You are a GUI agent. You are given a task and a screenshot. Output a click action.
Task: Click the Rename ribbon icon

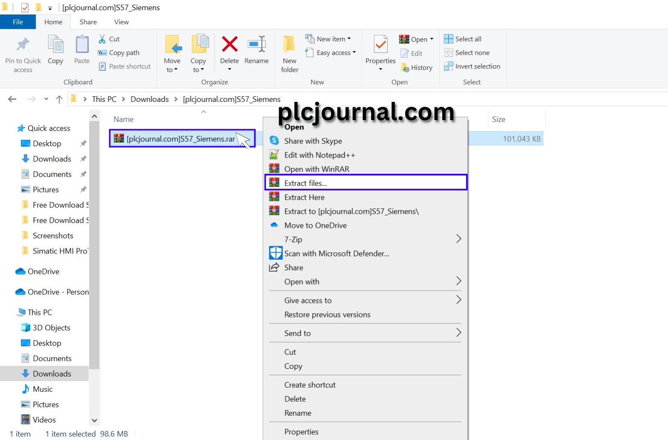pyautogui.click(x=256, y=44)
